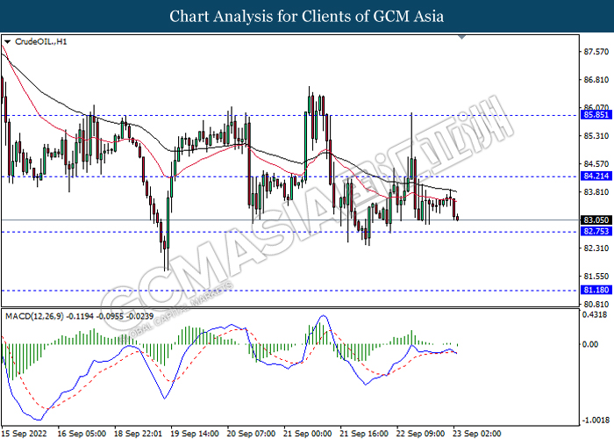
Task: Click the 15 Sep 2022 time label
Action: [x=25, y=434]
